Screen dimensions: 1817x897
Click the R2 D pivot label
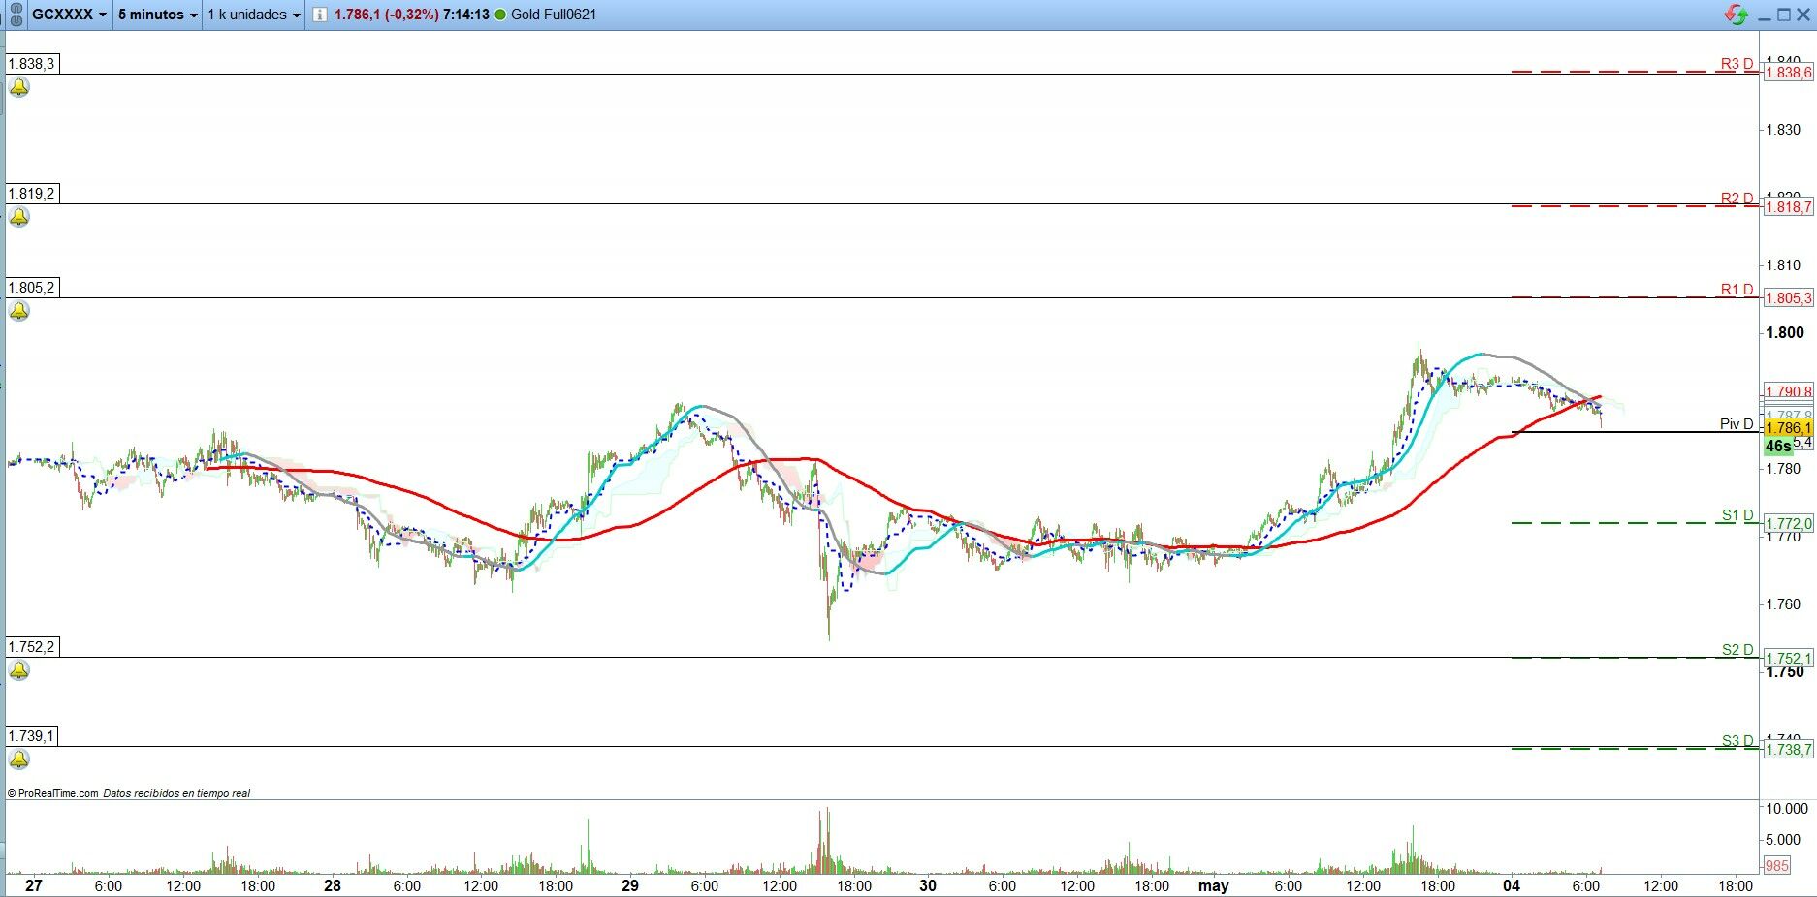(1737, 199)
